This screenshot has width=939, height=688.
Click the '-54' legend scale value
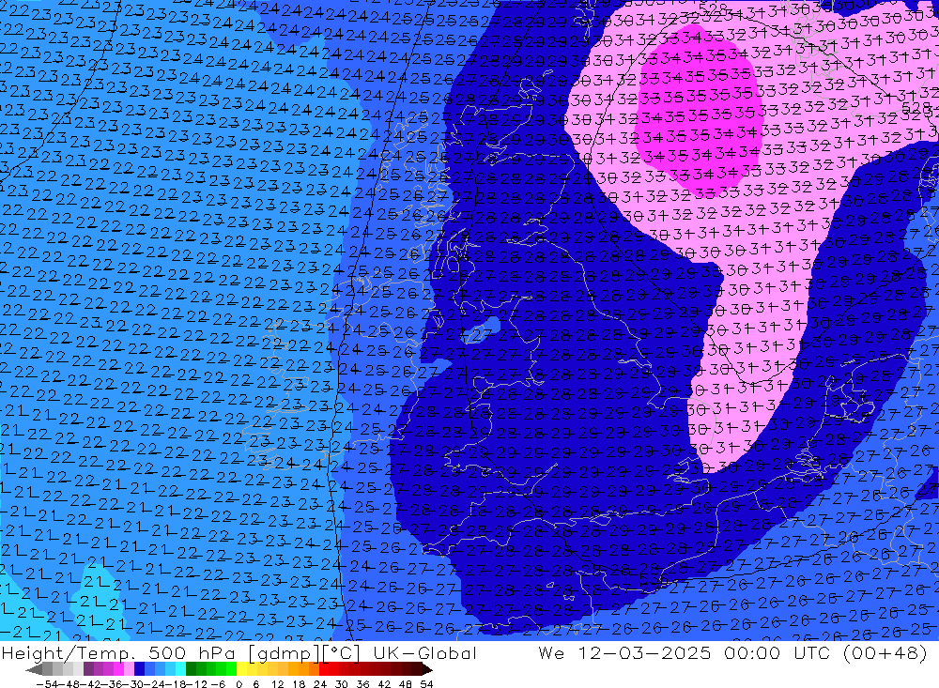(x=47, y=684)
